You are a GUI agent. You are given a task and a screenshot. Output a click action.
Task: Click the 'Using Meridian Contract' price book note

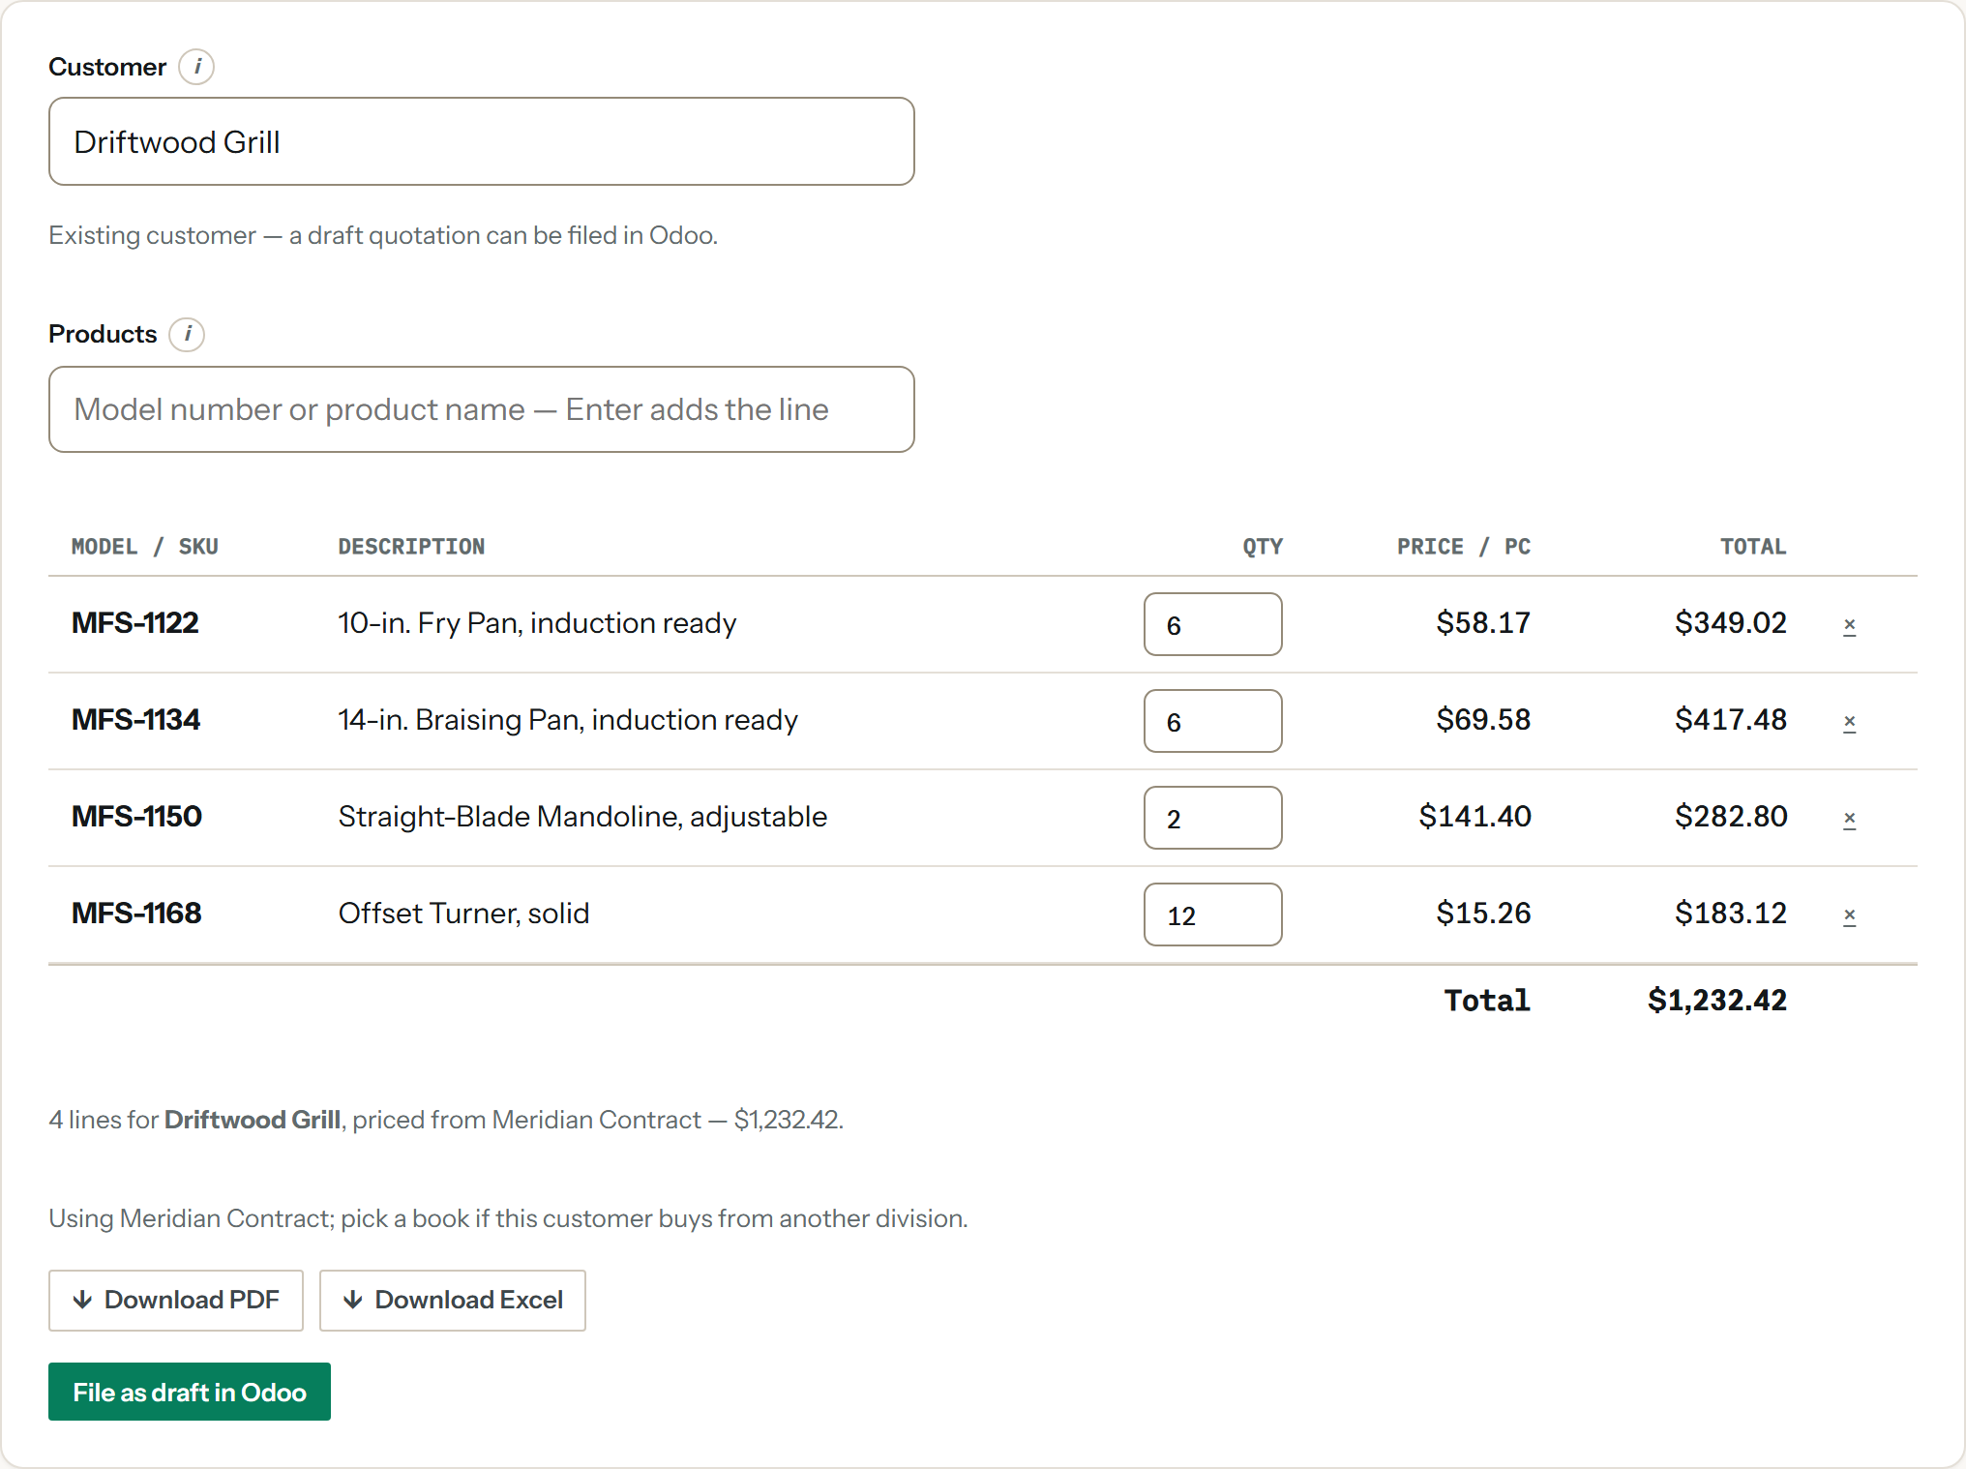pos(508,1218)
